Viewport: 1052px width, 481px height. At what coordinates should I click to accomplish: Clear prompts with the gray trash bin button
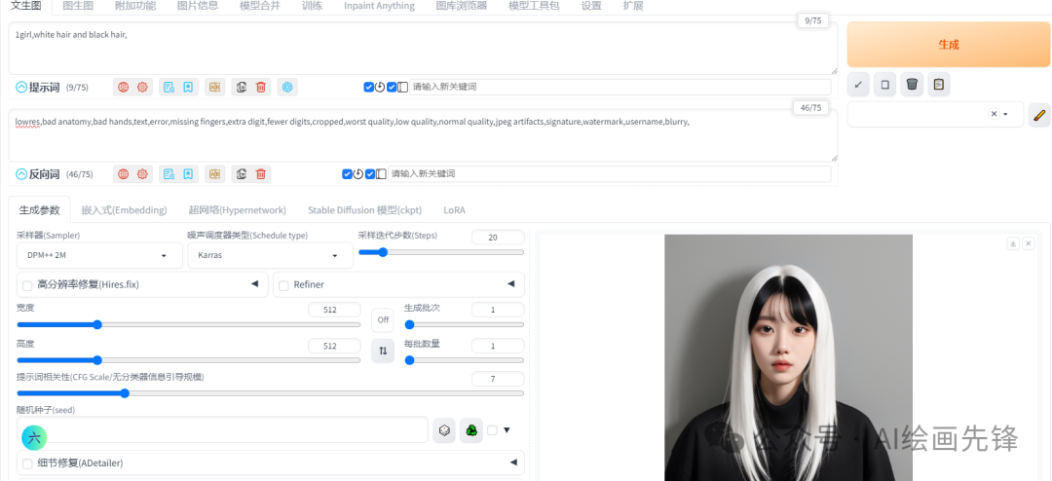(912, 85)
